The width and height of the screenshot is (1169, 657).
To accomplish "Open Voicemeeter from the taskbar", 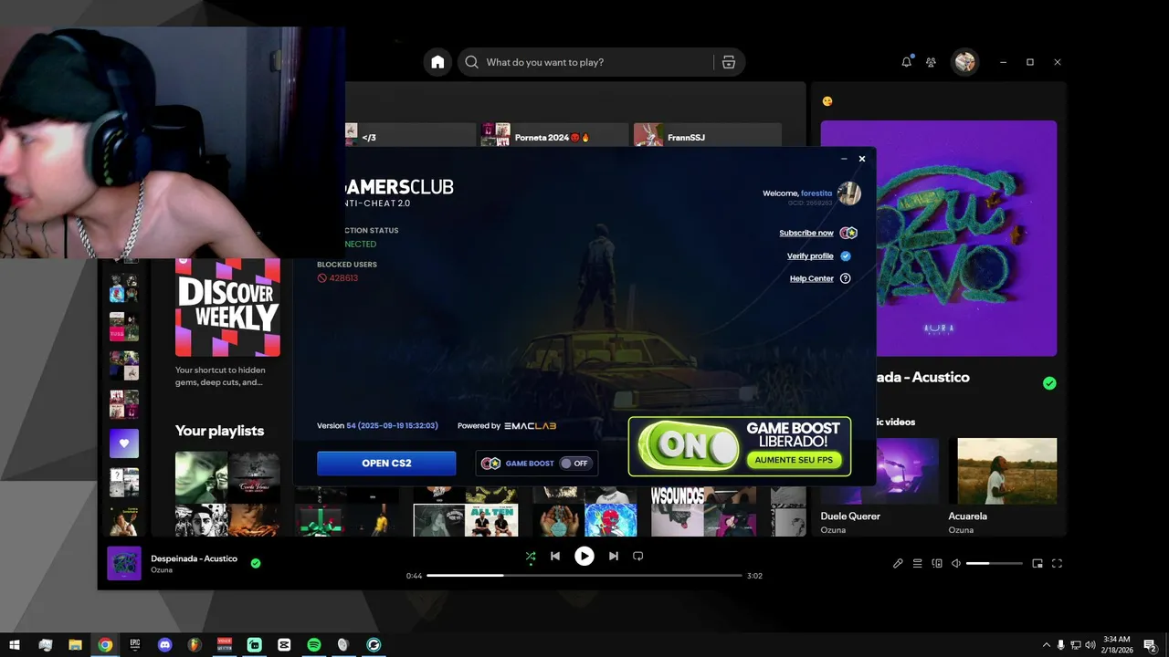I will [224, 644].
